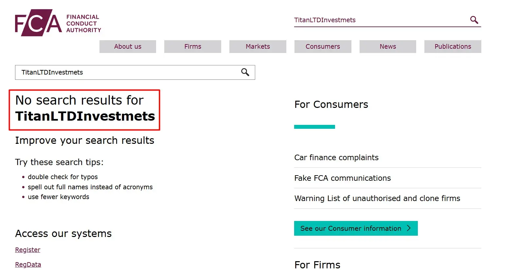The image size is (515, 270).
Task: Open the Markets menu
Action: click(x=258, y=46)
